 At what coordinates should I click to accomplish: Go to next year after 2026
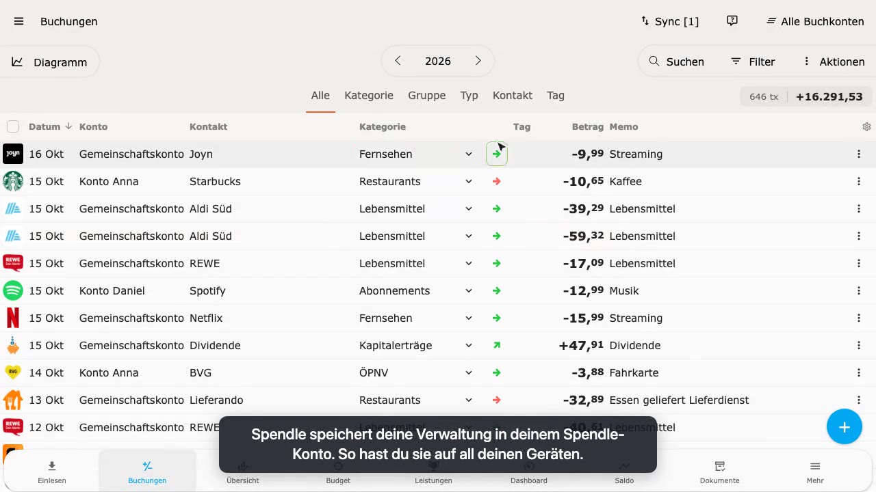coord(478,61)
